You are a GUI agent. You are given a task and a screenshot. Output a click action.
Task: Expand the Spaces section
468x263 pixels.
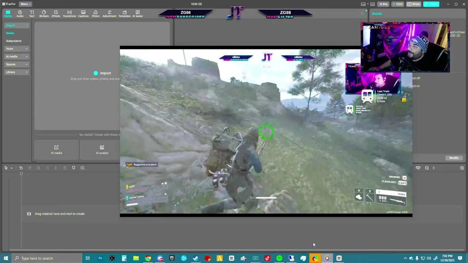click(16, 64)
